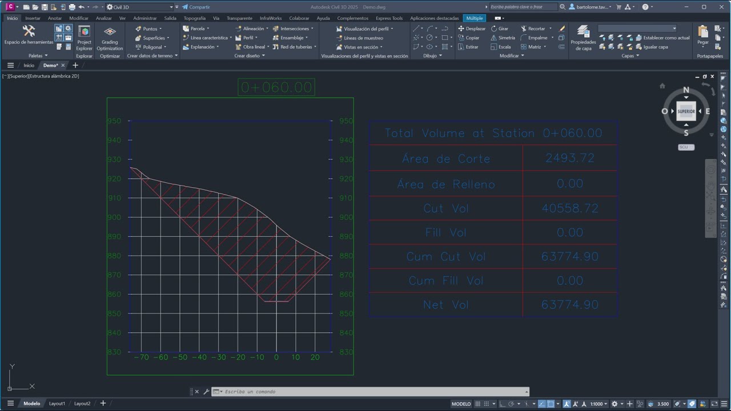Screen dimensions: 731x411
Task: Toggle 2D object snap in status bar
Action: (x=551, y=404)
